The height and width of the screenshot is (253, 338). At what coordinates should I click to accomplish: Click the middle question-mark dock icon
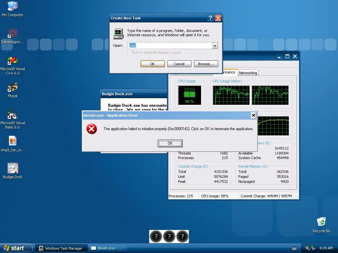point(169,237)
